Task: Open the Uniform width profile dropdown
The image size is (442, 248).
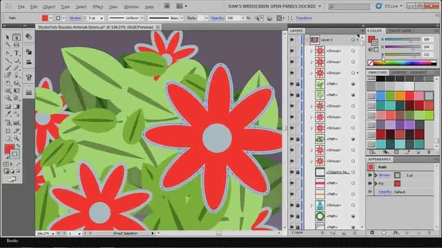Action: pos(142,19)
